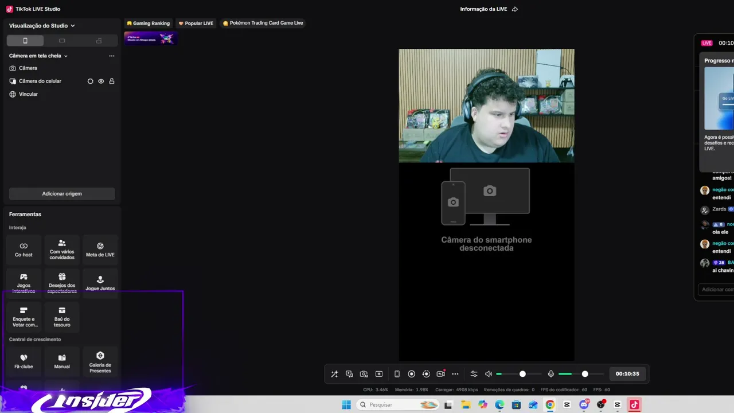The width and height of the screenshot is (734, 413).
Task: Click the Music on Stage banner thumbnail
Action: coord(151,38)
